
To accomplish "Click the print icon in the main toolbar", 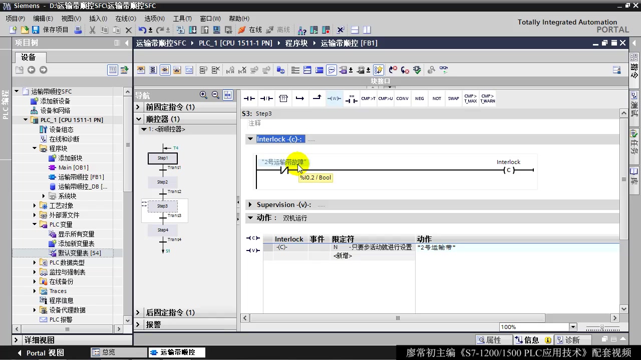I will [x=78, y=30].
